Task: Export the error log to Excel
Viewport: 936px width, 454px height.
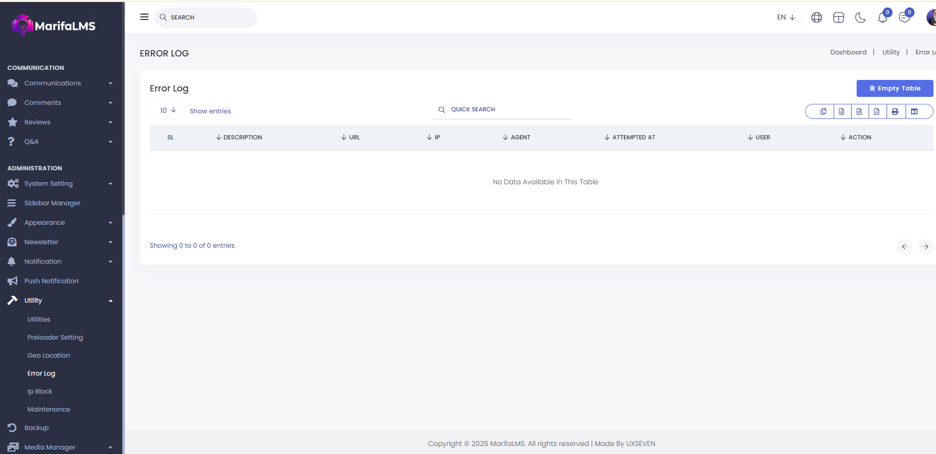Action: point(841,111)
